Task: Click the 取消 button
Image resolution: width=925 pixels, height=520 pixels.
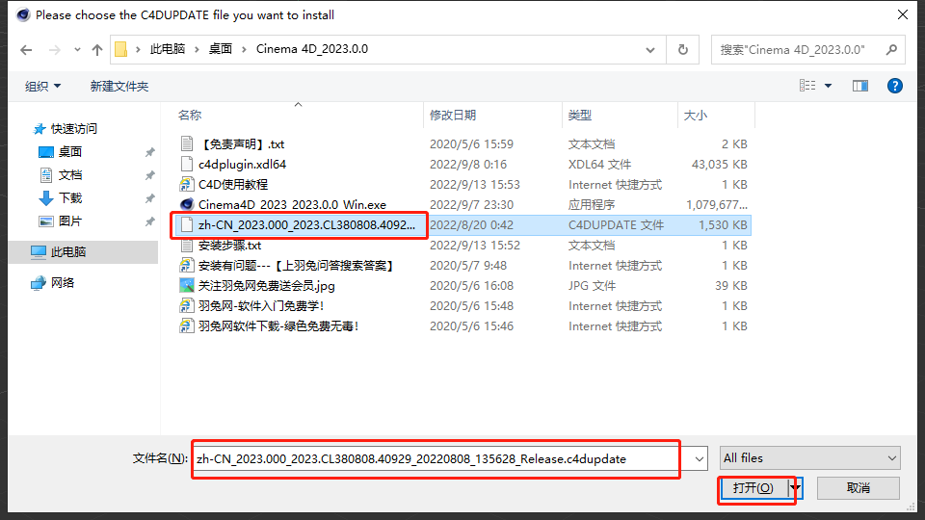Action: point(859,488)
